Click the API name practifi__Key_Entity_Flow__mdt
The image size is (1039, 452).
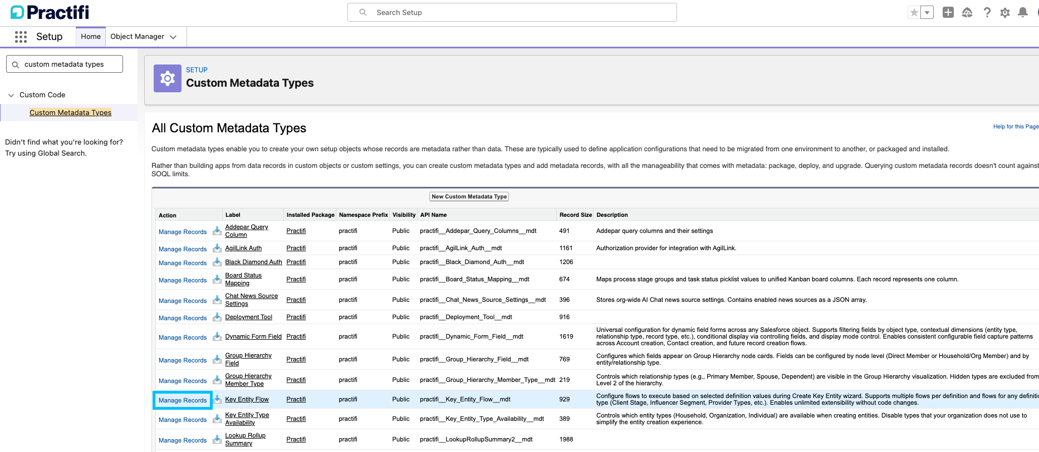tap(465, 399)
